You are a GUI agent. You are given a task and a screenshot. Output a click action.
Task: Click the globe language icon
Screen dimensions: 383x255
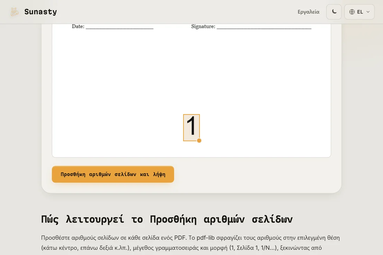[352, 12]
